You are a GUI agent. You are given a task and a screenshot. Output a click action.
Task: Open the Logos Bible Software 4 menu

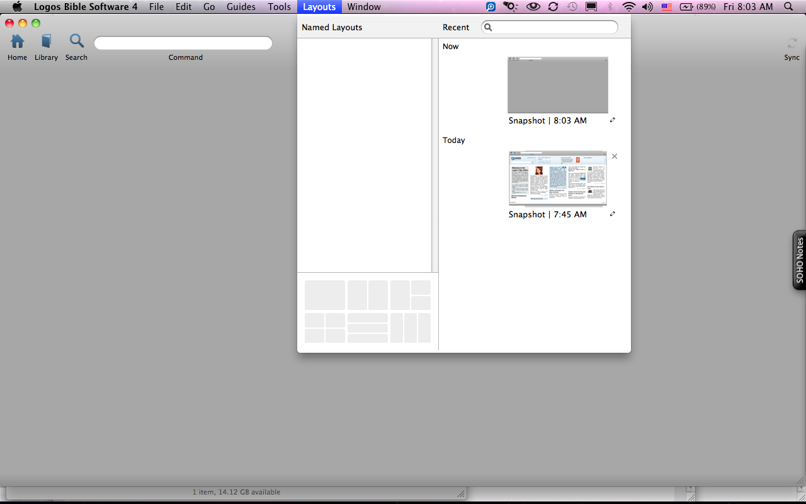[86, 7]
